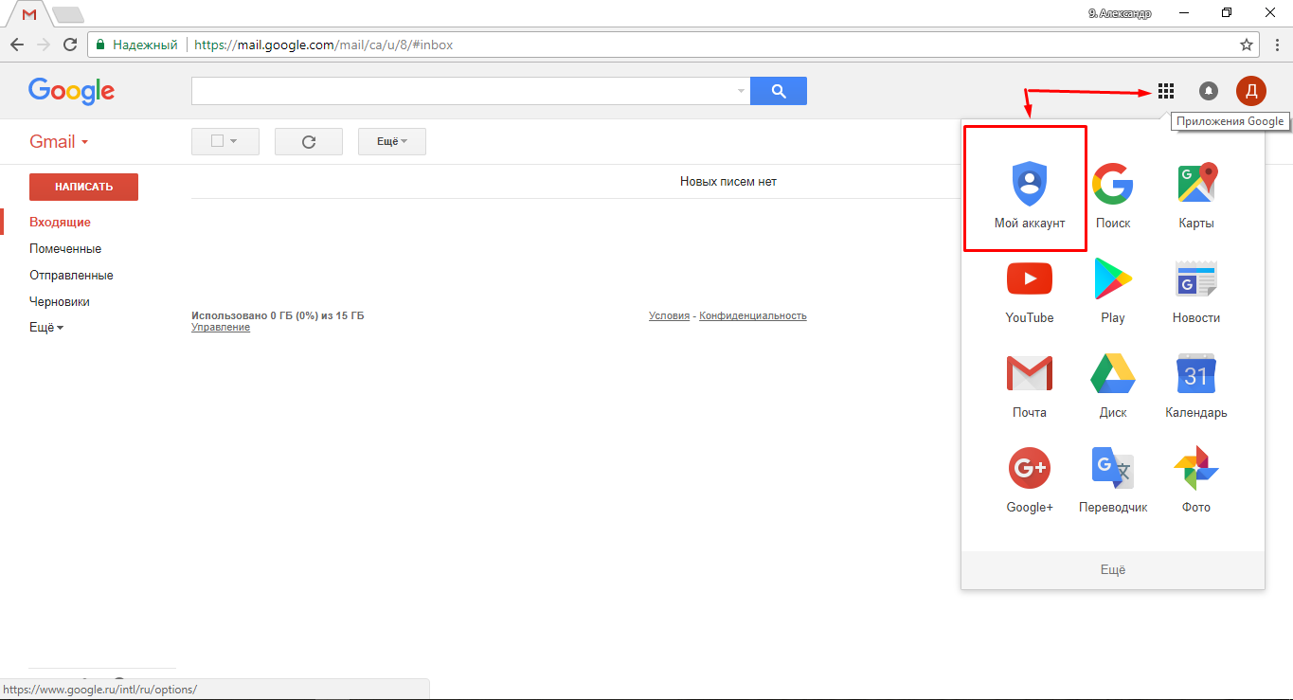Open Google Play app icon
This screenshot has height=700, width=1293.
coord(1113,289)
